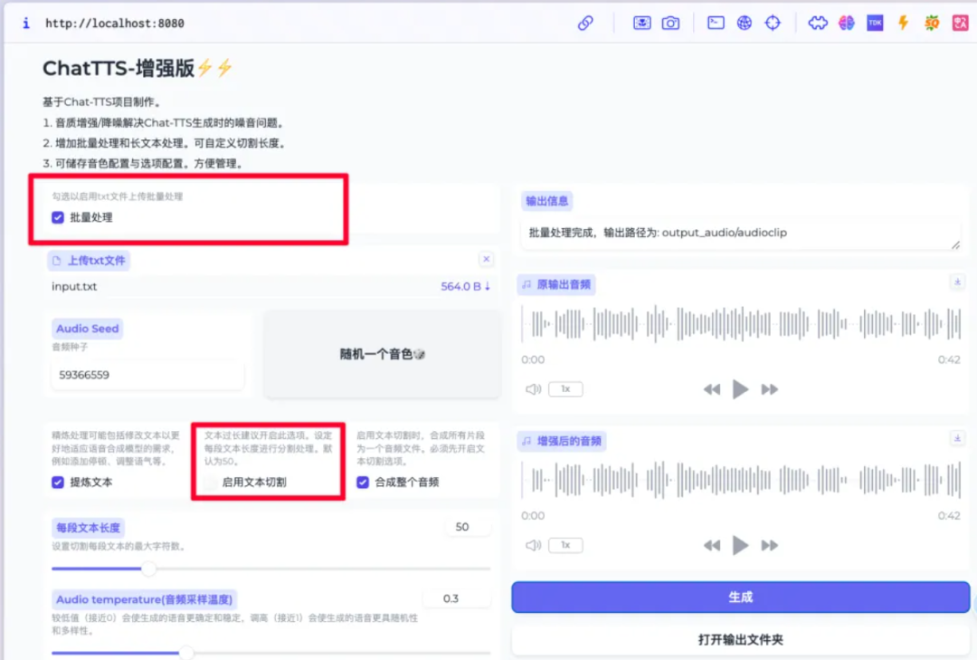The height and width of the screenshot is (660, 977).
Task: Download the 原输出音频 audio file
Action: pos(958,282)
